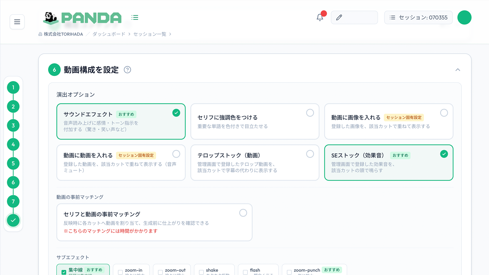Jump to step 4 in the stepper
The image size is (489, 275).
13,144
